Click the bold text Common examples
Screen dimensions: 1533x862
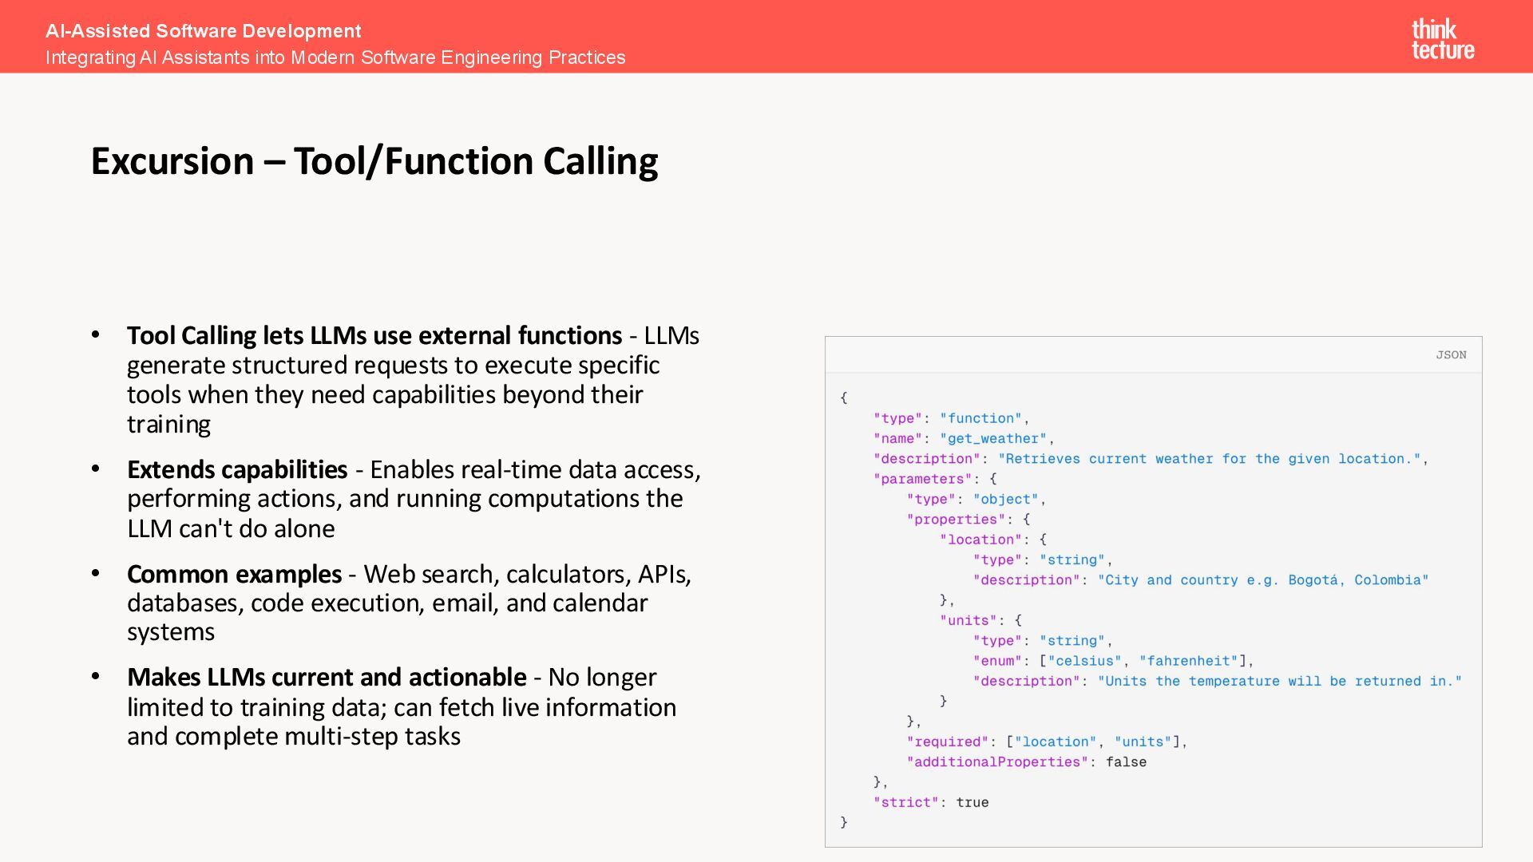[234, 574]
